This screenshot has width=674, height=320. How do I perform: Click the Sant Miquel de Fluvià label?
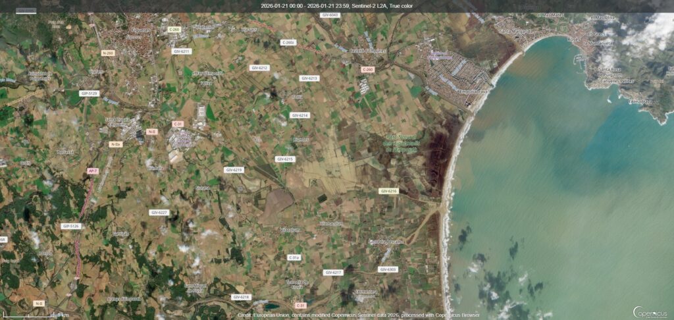pos(195,288)
